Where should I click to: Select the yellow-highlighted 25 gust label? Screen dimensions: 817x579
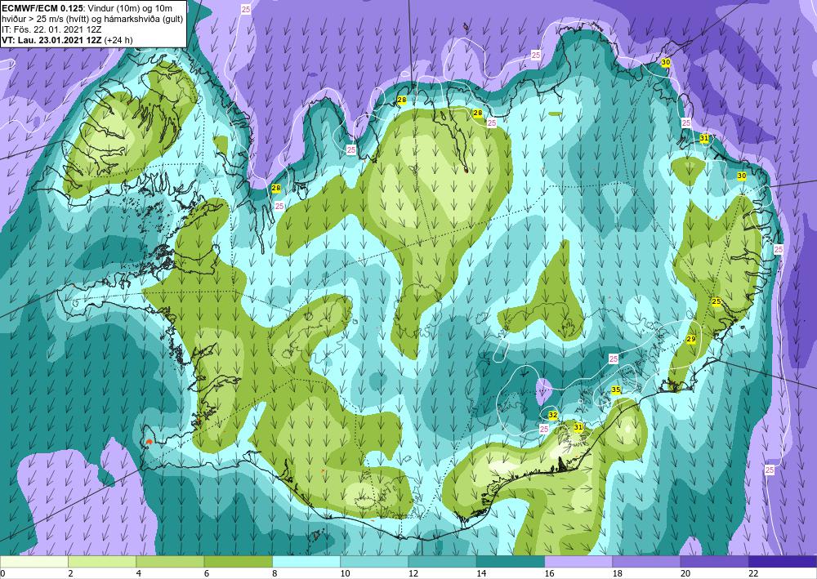tap(717, 301)
